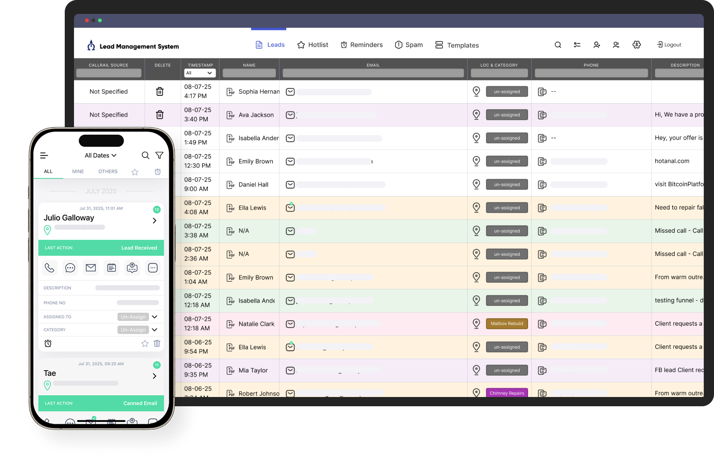Click the Email column filter field
Image resolution: width=714 pixels, height=459 pixels.
[373, 73]
